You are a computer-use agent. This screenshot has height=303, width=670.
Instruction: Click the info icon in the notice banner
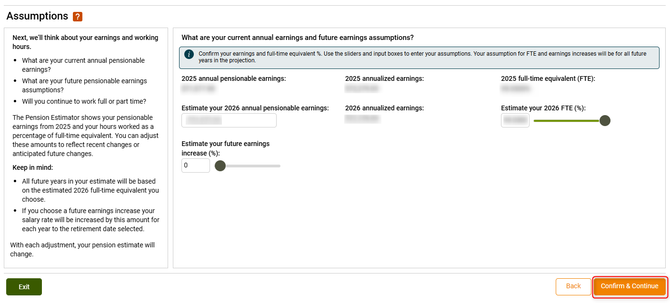[189, 54]
